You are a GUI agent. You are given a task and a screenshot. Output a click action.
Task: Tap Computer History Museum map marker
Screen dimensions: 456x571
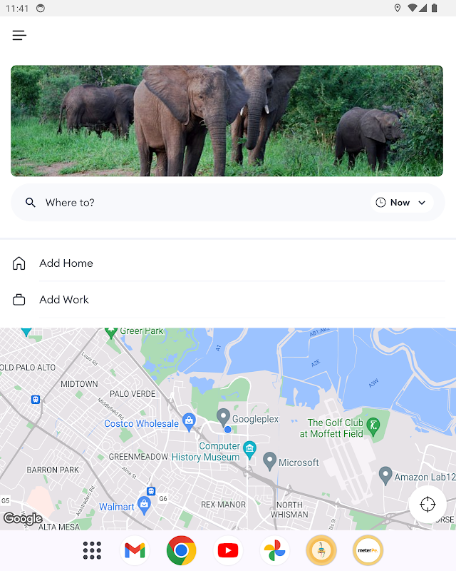click(249, 448)
